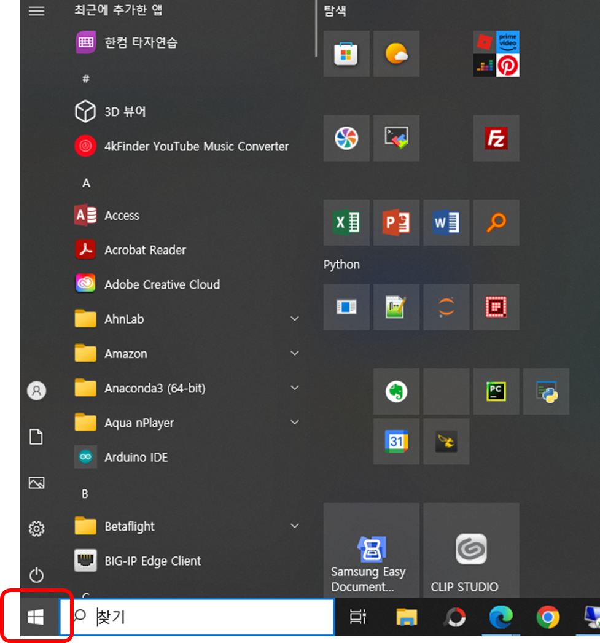600x643 pixels.
Task: Click the power button in the sidebar
Action: point(36,575)
